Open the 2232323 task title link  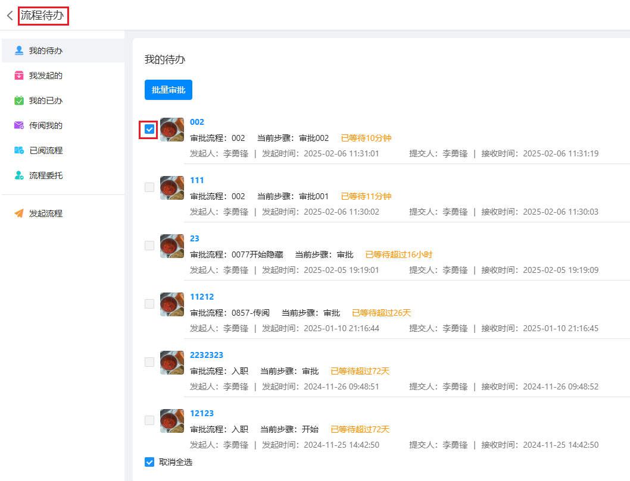[x=207, y=355]
